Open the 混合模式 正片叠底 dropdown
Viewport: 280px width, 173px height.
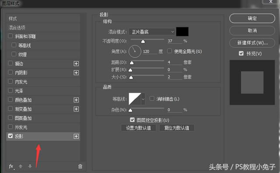[x=152, y=32]
